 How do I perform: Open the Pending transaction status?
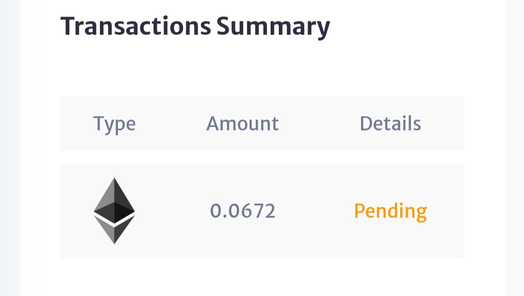390,211
